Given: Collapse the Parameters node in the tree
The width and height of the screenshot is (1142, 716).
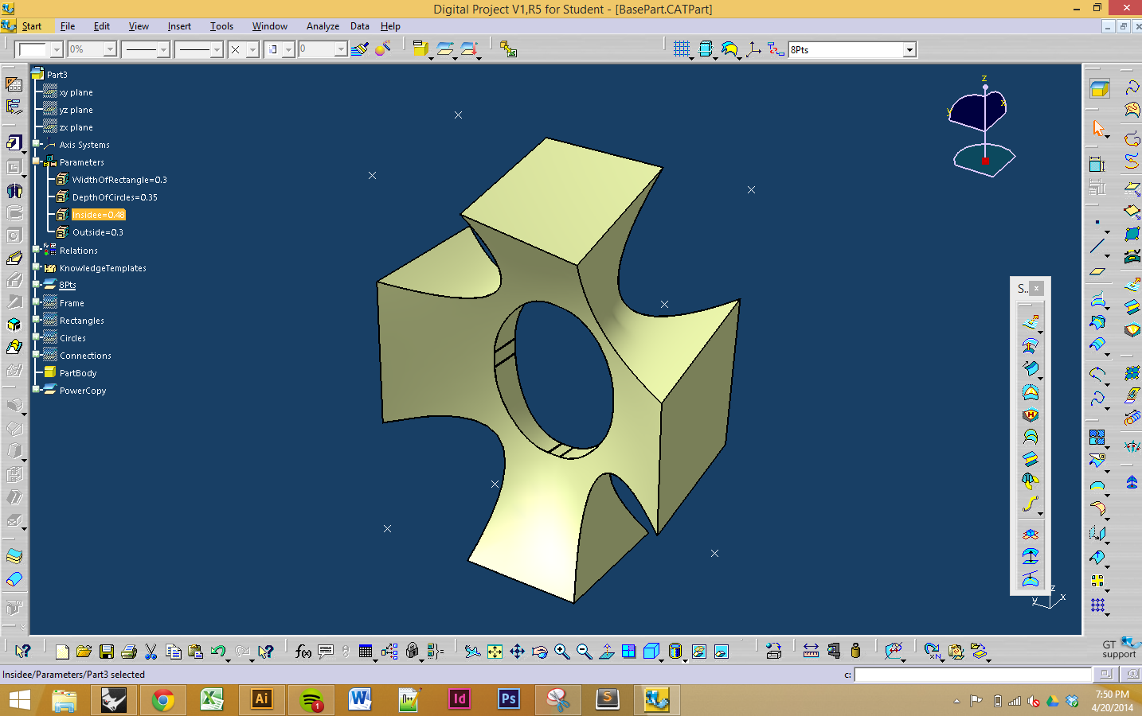Looking at the screenshot, I should (36, 161).
